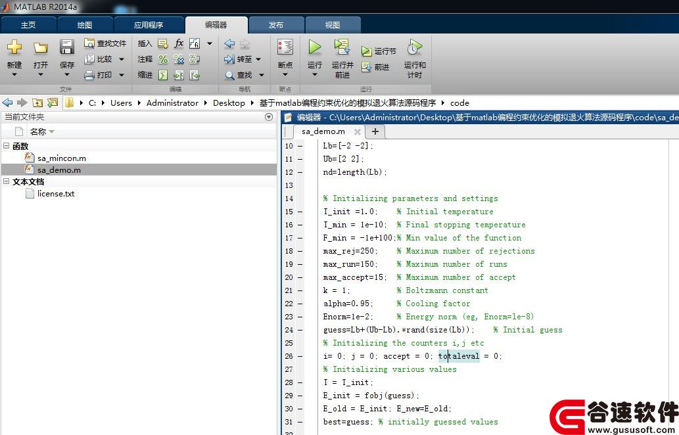Switch to the 主页 ribbon tab
This screenshot has height=435, width=679.
[28, 25]
